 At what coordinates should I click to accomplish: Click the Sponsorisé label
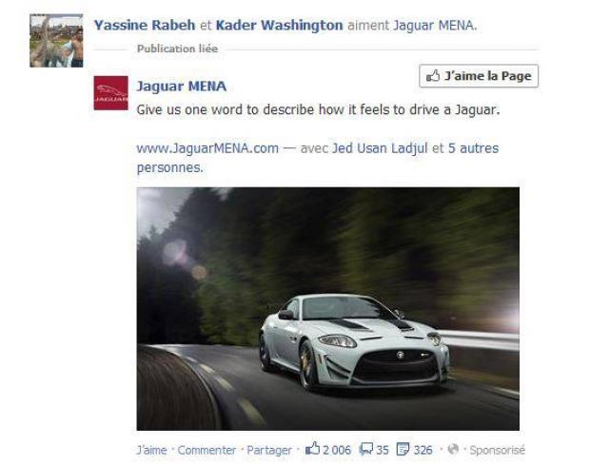[497, 450]
